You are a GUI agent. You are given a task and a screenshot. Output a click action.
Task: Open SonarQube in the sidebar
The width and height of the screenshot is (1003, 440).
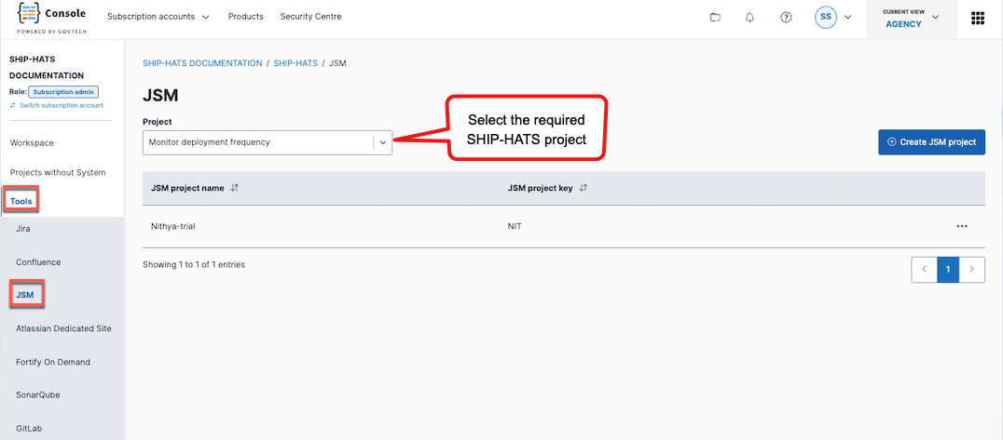coord(37,394)
